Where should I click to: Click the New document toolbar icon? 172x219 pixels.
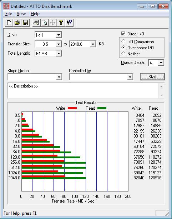pyautogui.click(x=9, y=23)
